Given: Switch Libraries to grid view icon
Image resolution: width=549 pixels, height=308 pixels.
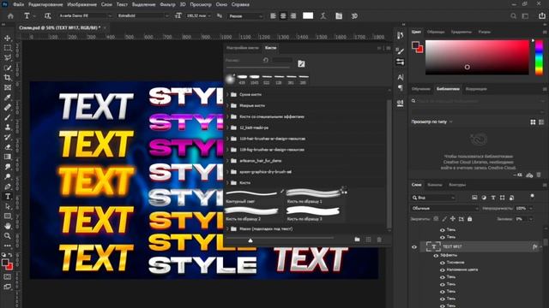Looking at the screenshot, I should click(x=533, y=121).
